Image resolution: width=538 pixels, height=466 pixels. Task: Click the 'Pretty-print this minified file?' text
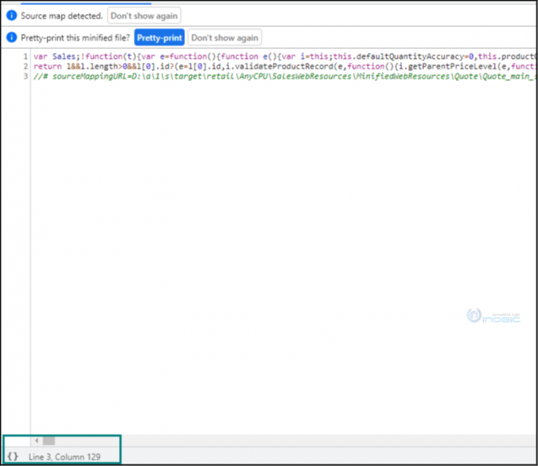tap(75, 37)
